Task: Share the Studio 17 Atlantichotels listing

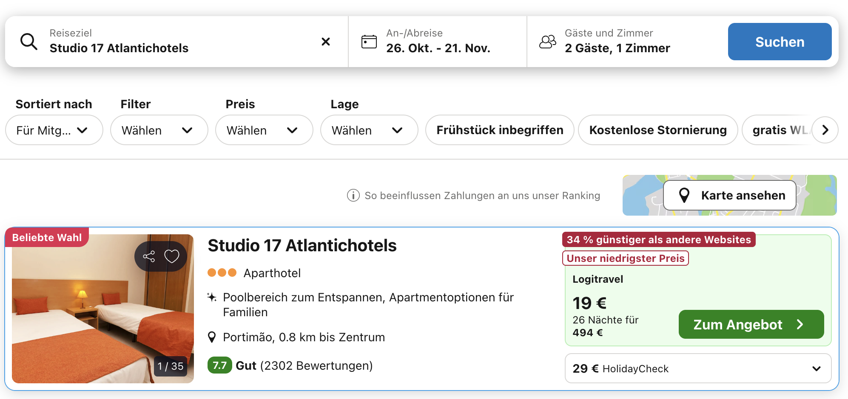Action: (149, 256)
